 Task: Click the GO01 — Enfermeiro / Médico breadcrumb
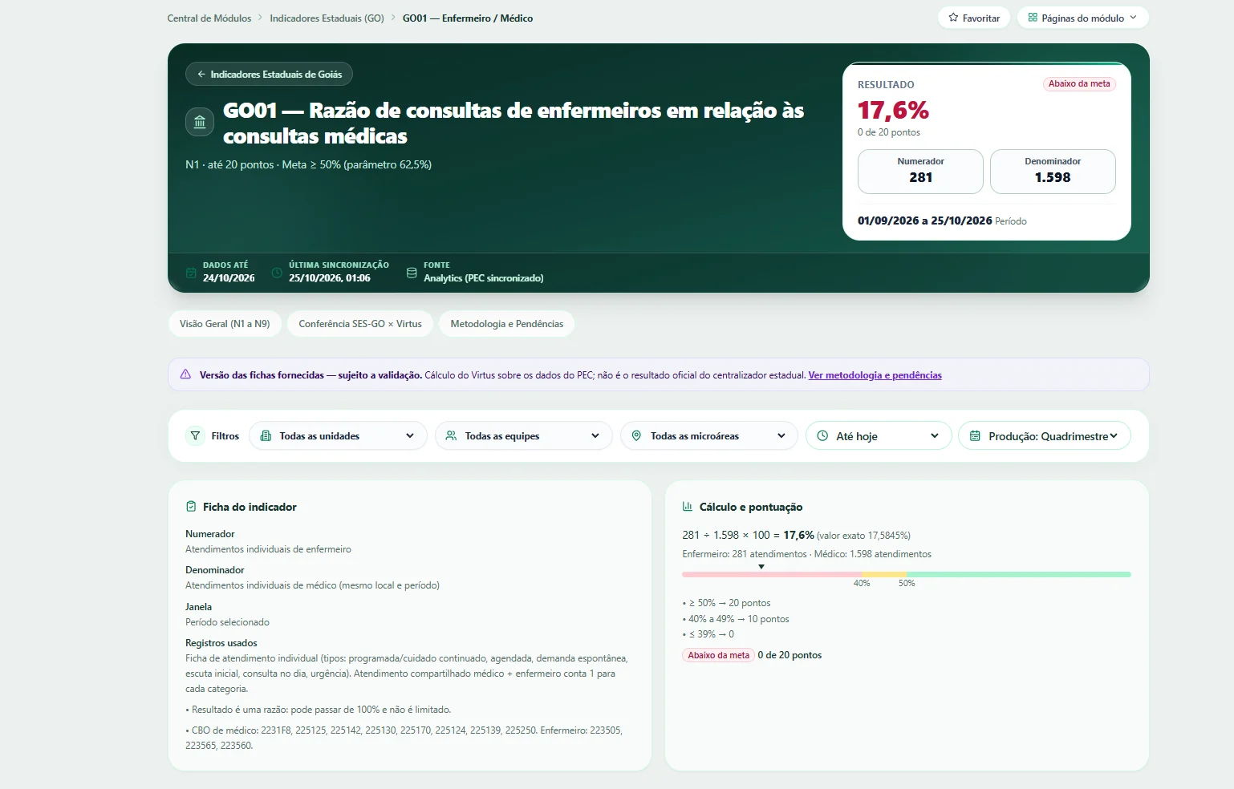468,18
